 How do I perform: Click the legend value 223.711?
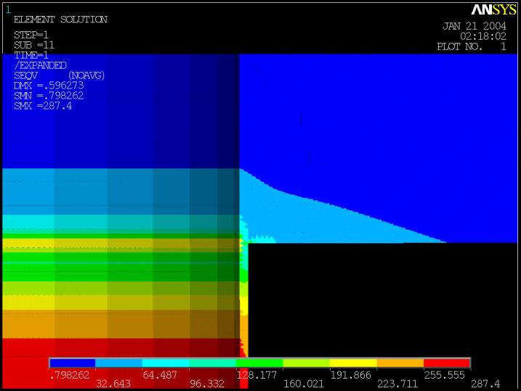(397, 384)
